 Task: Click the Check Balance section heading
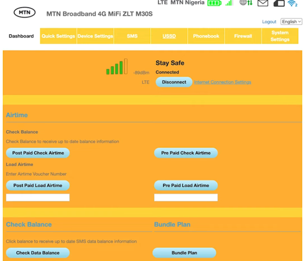click(x=29, y=225)
